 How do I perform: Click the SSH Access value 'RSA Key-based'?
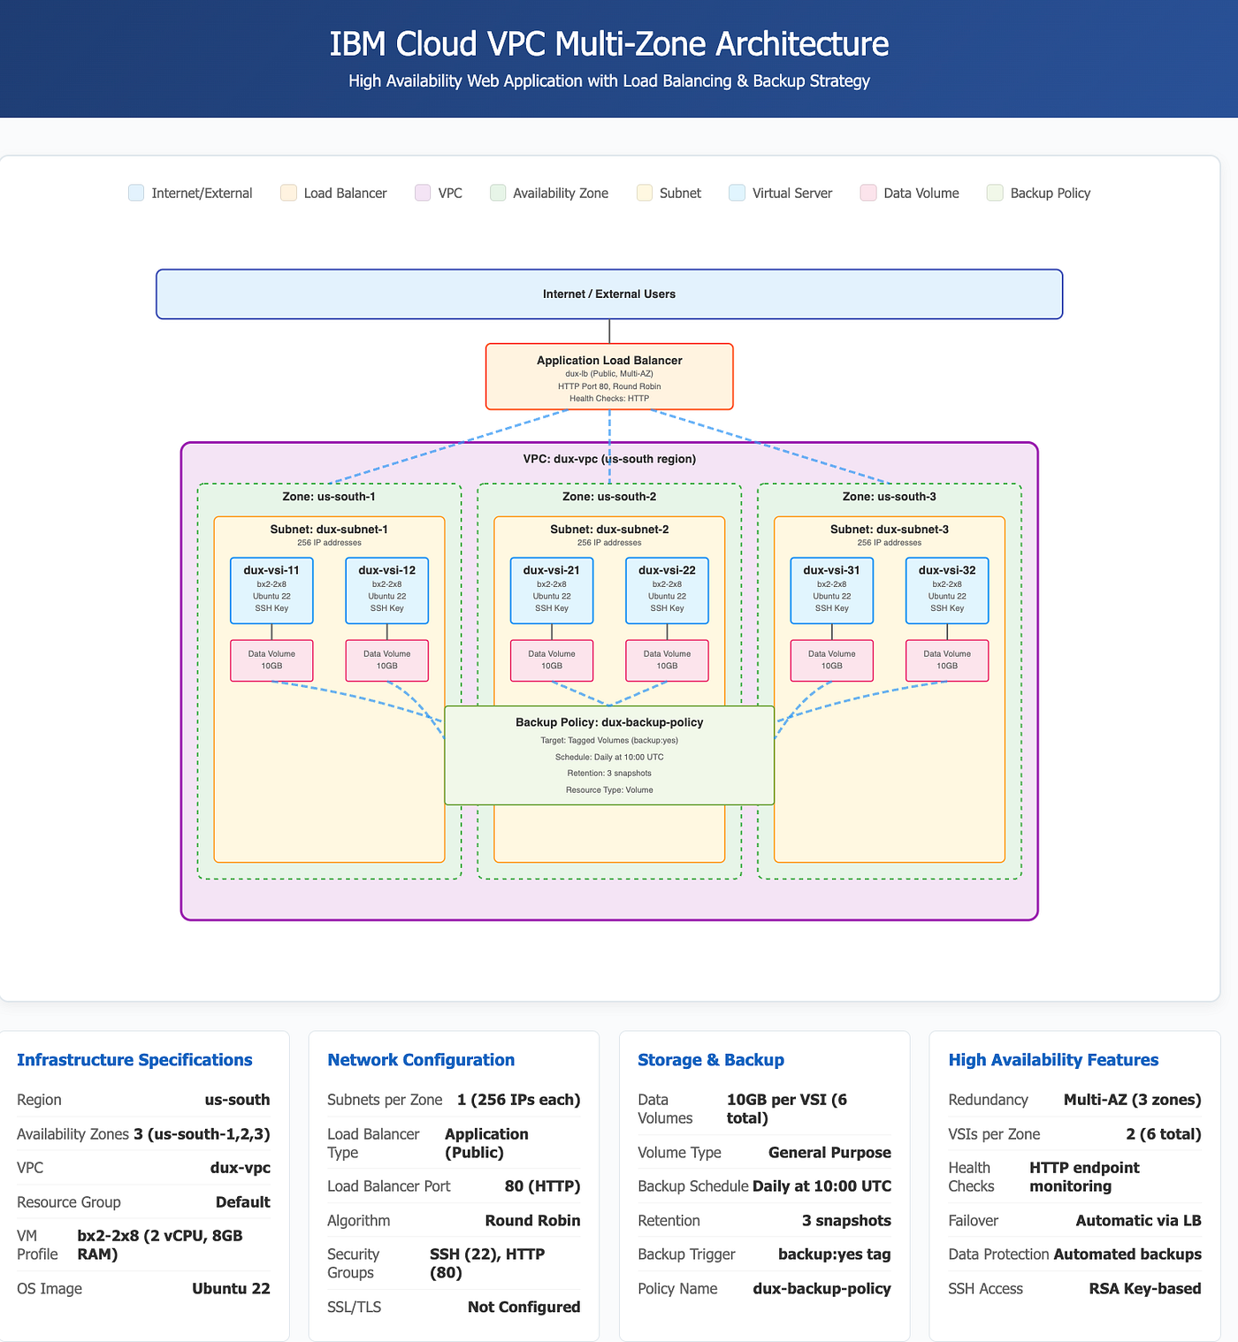pos(1145,1289)
